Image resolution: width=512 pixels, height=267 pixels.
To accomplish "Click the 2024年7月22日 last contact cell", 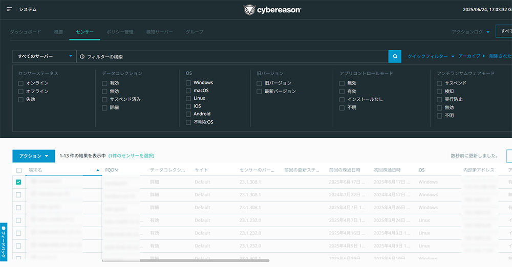I will pos(347,195).
